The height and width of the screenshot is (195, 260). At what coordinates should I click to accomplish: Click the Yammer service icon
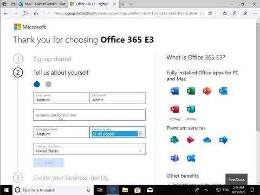(223, 140)
